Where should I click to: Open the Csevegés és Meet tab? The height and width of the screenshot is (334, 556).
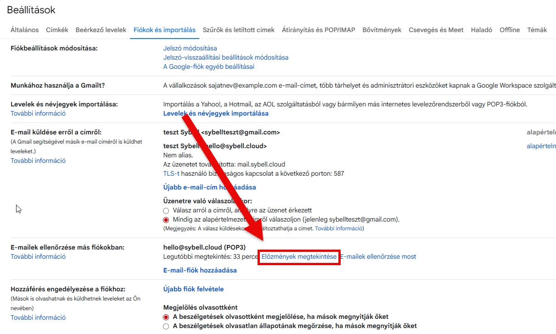point(436,30)
